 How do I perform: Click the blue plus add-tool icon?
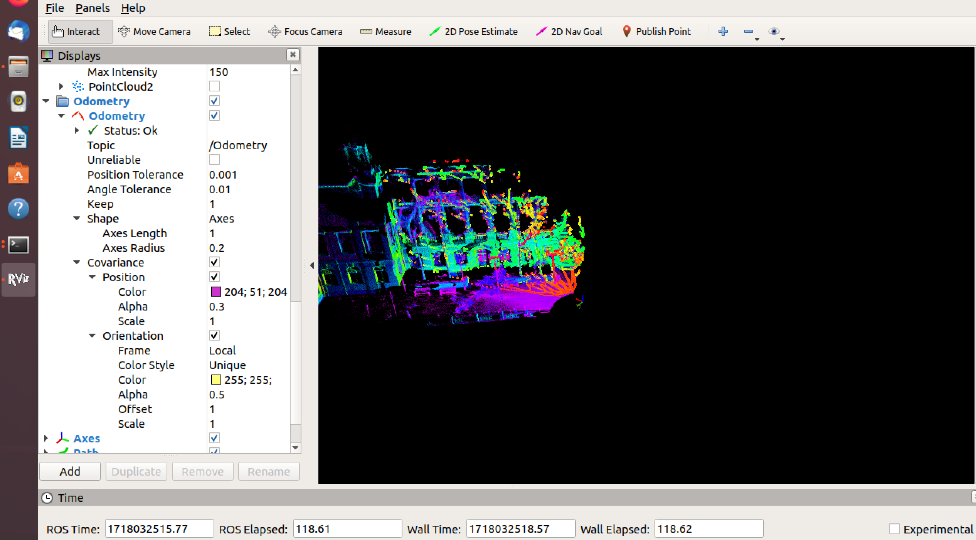(x=723, y=32)
